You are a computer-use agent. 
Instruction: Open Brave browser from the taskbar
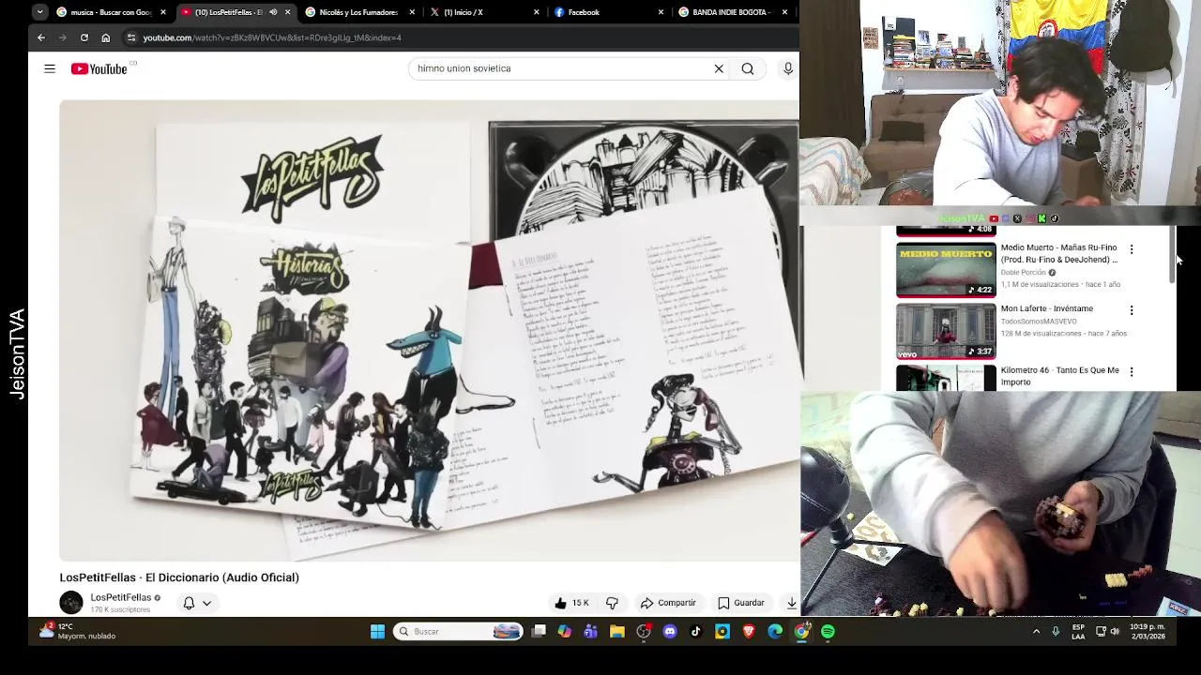click(749, 632)
